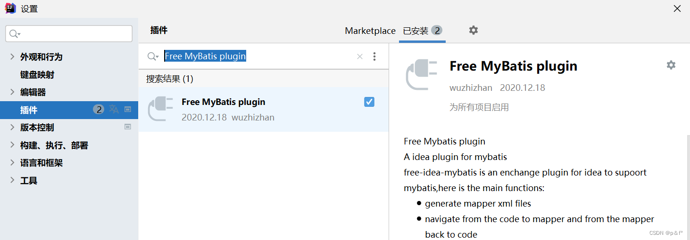690x240 pixels.
Task: Click the gear icon beside the plugin title
Action: [x=671, y=65]
